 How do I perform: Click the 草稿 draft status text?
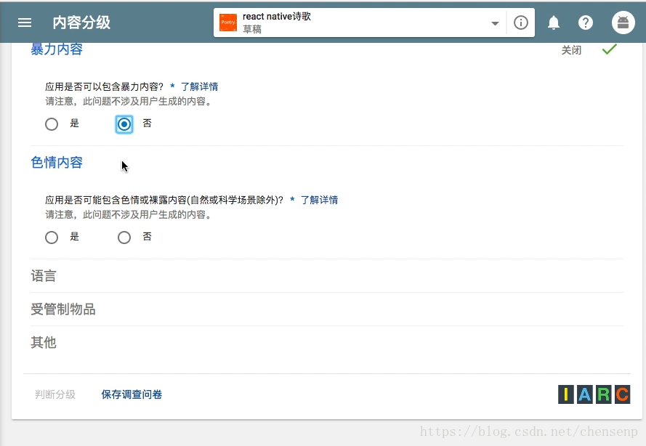click(x=252, y=29)
